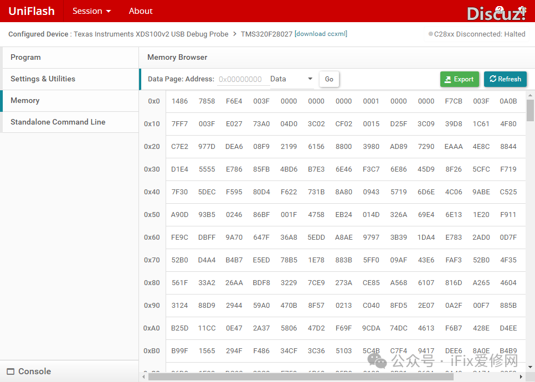Image resolution: width=535 pixels, height=382 pixels.
Task: Open the Data page type dropdown
Action: click(291, 79)
